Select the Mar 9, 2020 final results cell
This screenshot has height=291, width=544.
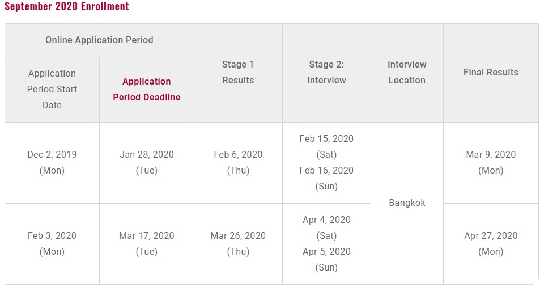pyautogui.click(x=491, y=162)
